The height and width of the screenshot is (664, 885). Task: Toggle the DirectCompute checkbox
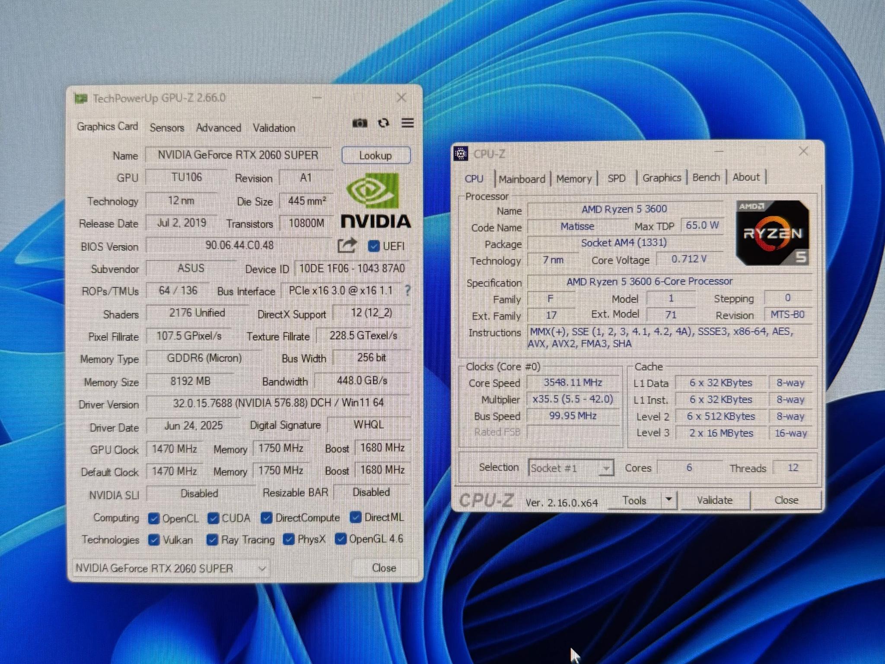(267, 517)
